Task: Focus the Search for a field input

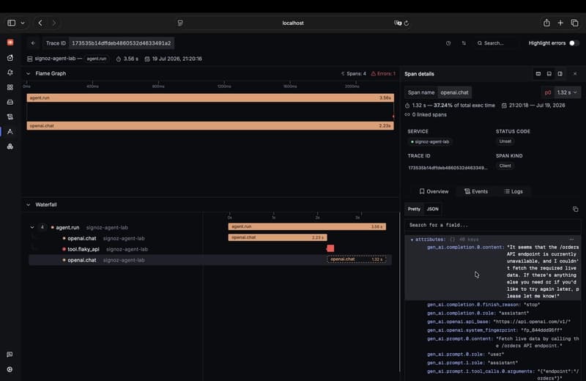Action: (492, 225)
